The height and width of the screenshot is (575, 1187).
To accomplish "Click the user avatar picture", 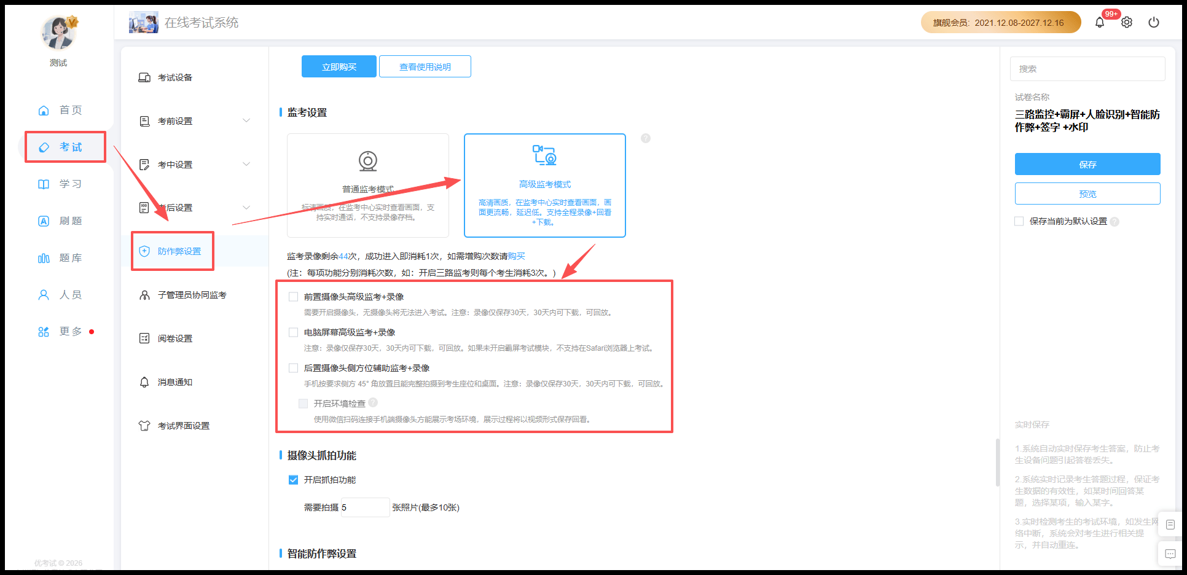I will tap(58, 33).
